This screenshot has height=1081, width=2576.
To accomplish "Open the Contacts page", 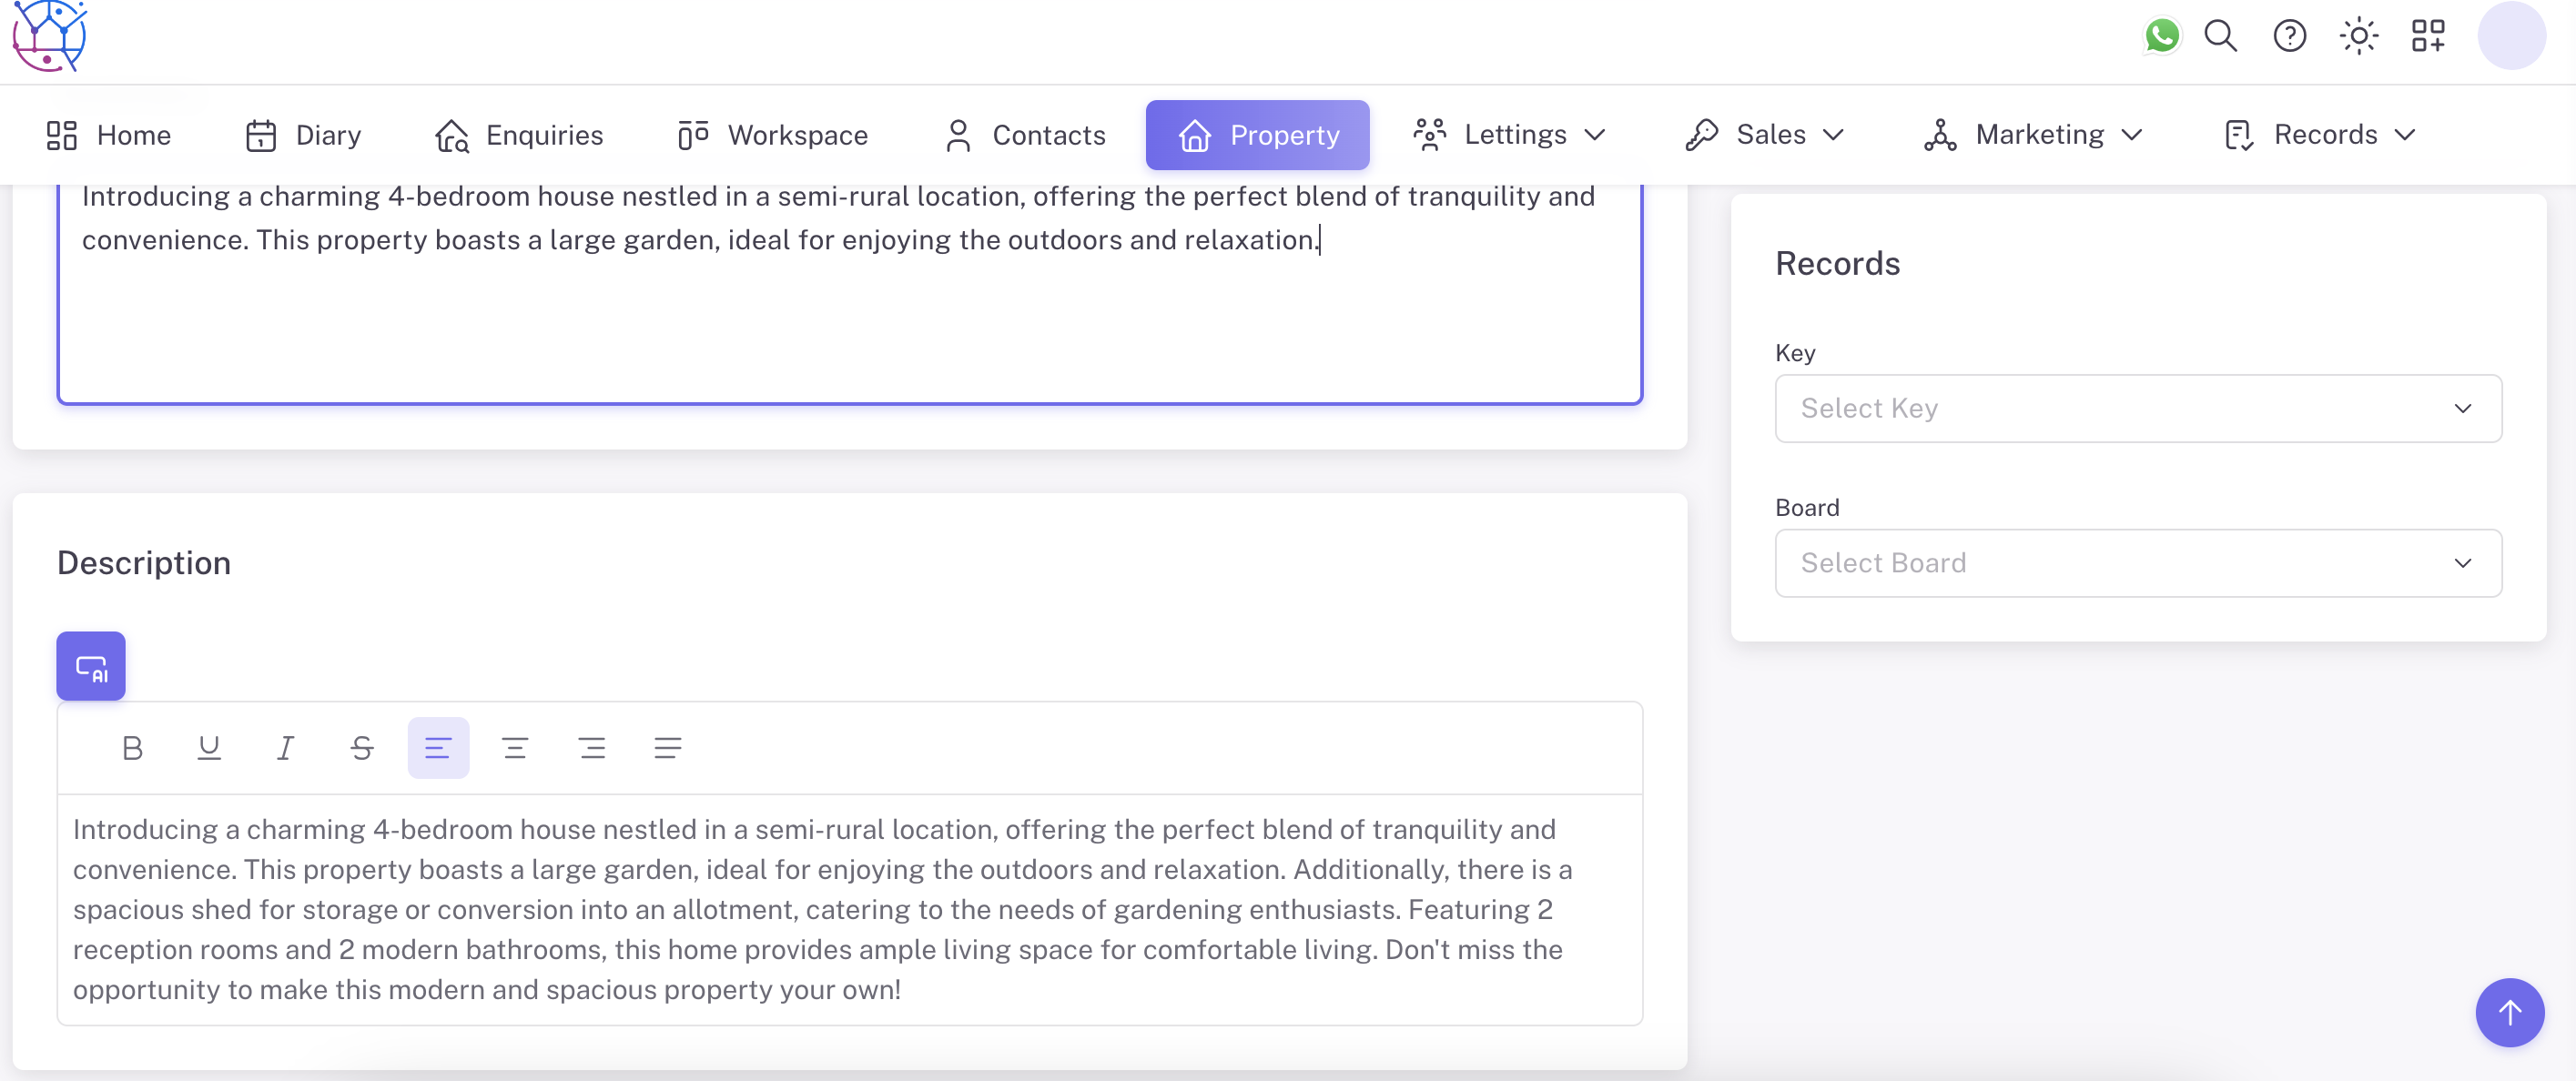I will (x=1025, y=135).
